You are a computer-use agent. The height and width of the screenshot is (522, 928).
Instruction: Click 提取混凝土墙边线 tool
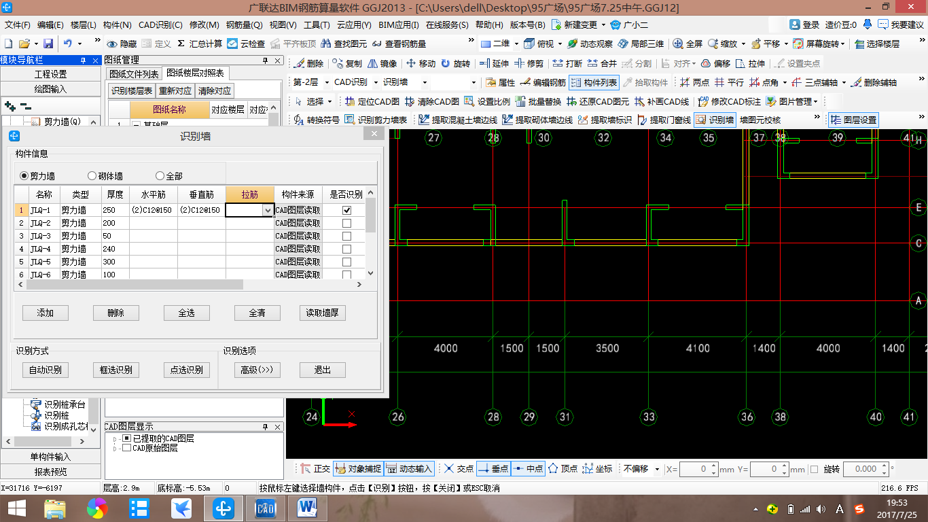pos(458,120)
